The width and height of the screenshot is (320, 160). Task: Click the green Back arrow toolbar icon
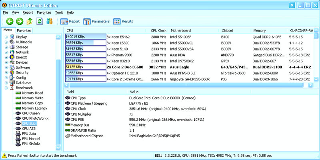click(x=10, y=21)
